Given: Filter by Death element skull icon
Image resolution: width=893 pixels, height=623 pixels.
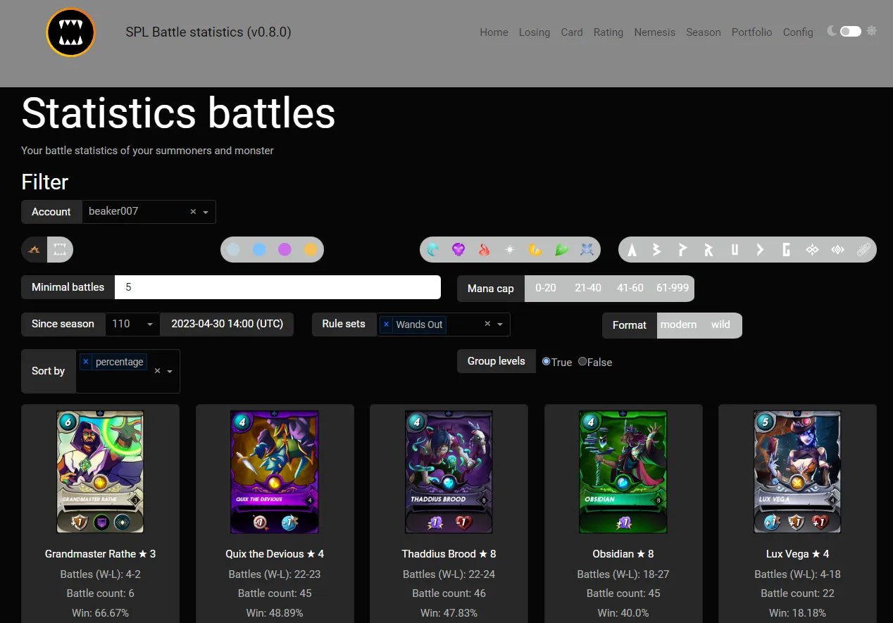Looking at the screenshot, I should (458, 250).
